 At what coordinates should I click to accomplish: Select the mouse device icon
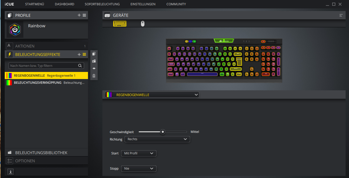(143, 24)
